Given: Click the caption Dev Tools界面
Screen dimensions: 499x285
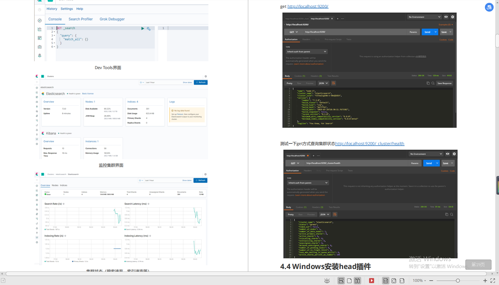Looking at the screenshot, I should [x=108, y=68].
